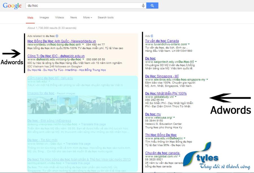Expand arrow beside saigontech.edu.vn URL
The height and width of the screenshot is (173, 254).
(196, 62)
